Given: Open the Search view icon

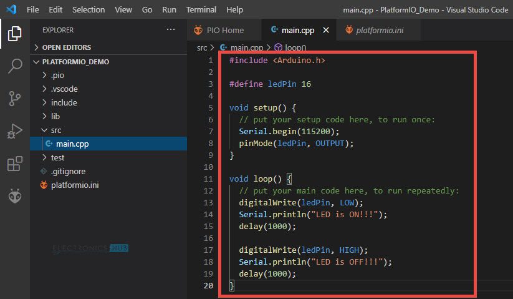Looking at the screenshot, I should click(x=14, y=66).
